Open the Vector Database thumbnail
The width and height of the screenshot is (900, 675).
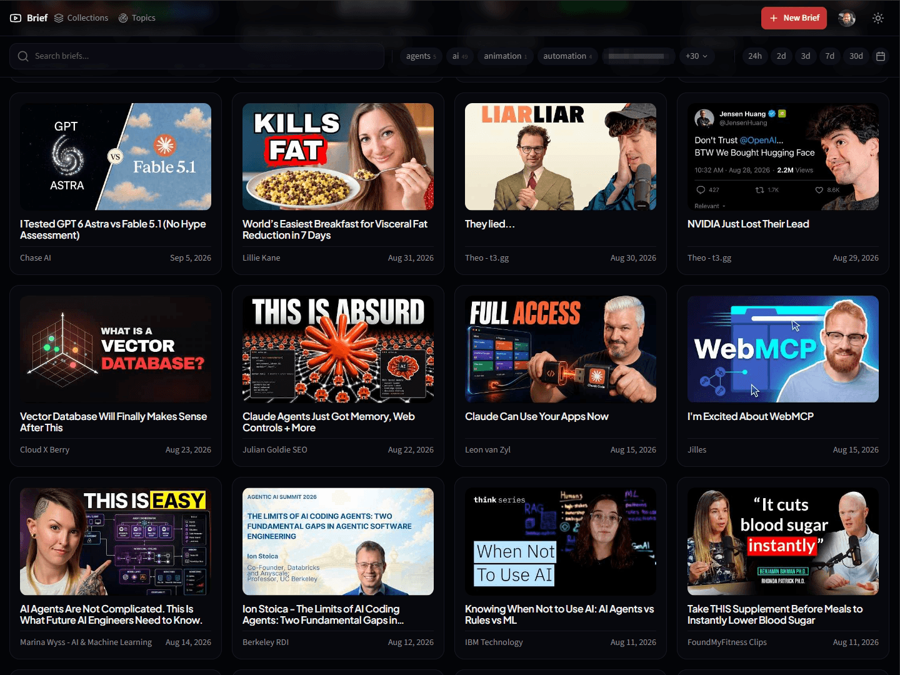click(116, 349)
